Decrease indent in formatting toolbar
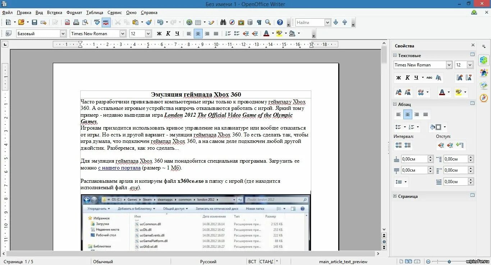The height and width of the screenshot is (265, 491). 246,33
